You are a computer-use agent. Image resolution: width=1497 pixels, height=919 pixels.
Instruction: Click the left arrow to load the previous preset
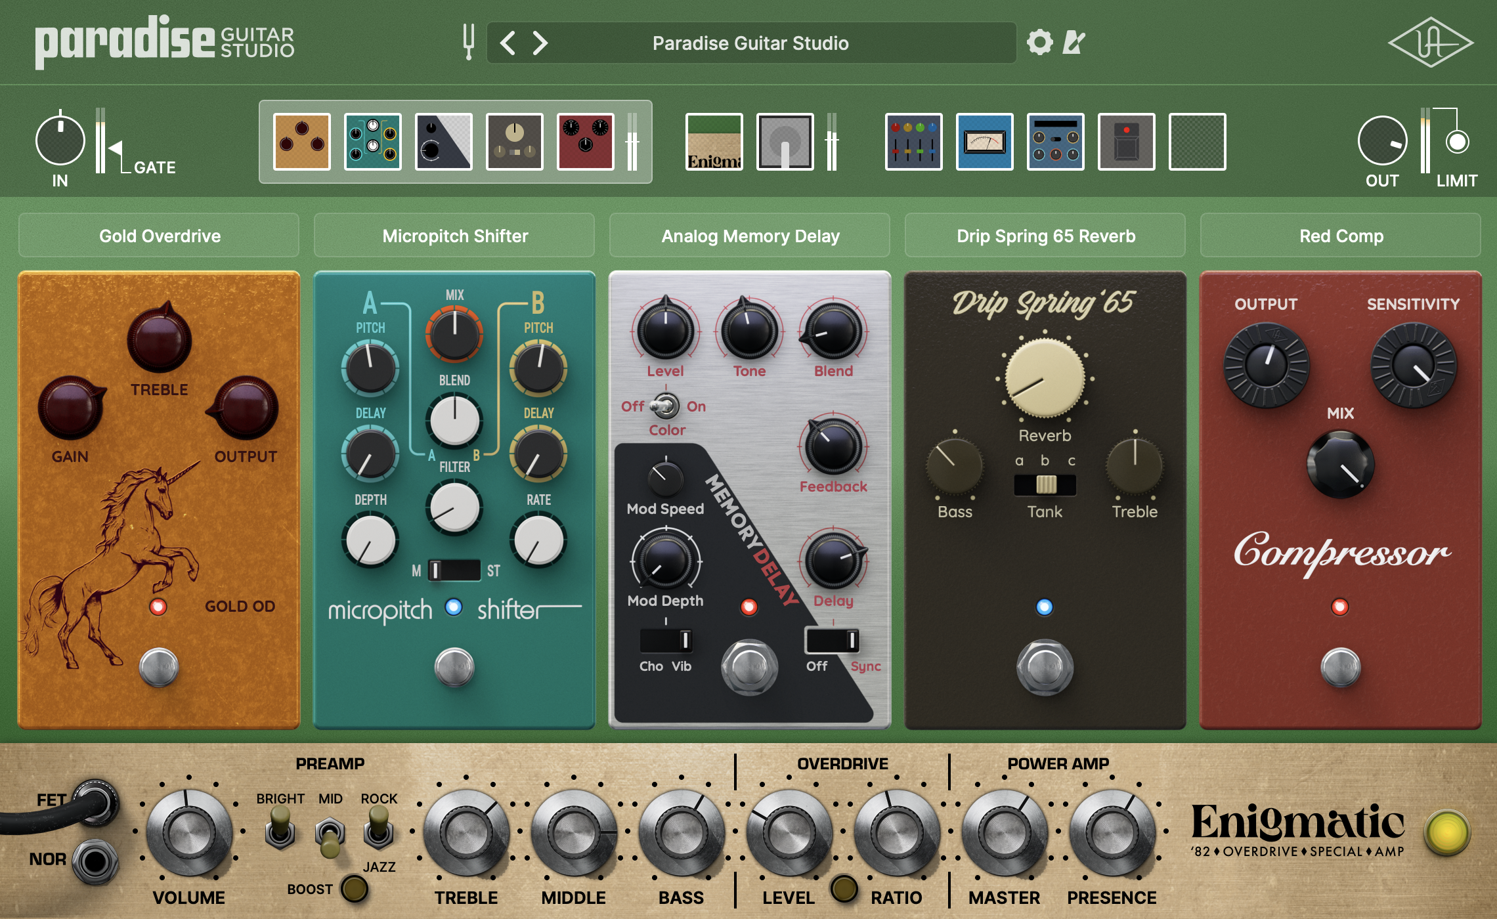pyautogui.click(x=507, y=42)
